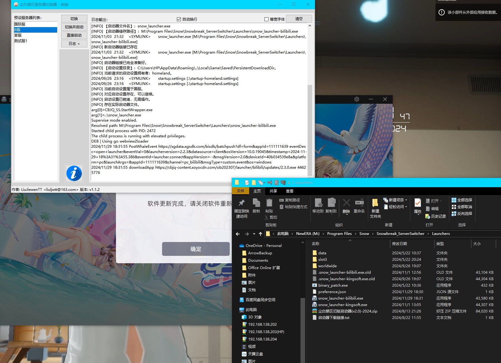Switch to Home (主页) ribbon tab
Screen dimensions: 501x363
[257, 191]
